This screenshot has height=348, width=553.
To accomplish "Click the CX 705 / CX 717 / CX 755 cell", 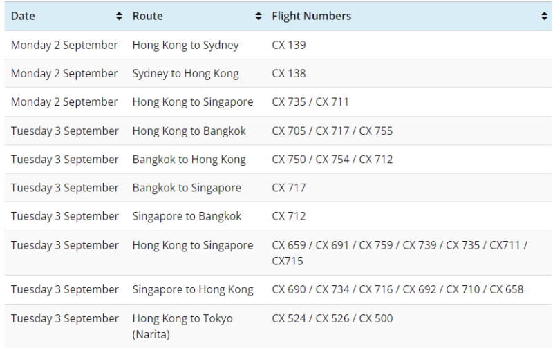I will (x=332, y=130).
